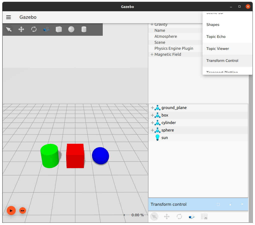This screenshot has height=225, width=255.
Task: Click the sun light bulb icon
Action: tap(157, 137)
